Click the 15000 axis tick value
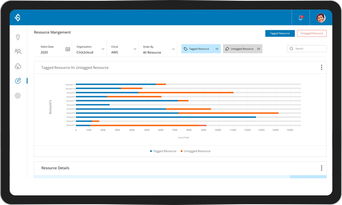 coord(290,130)
